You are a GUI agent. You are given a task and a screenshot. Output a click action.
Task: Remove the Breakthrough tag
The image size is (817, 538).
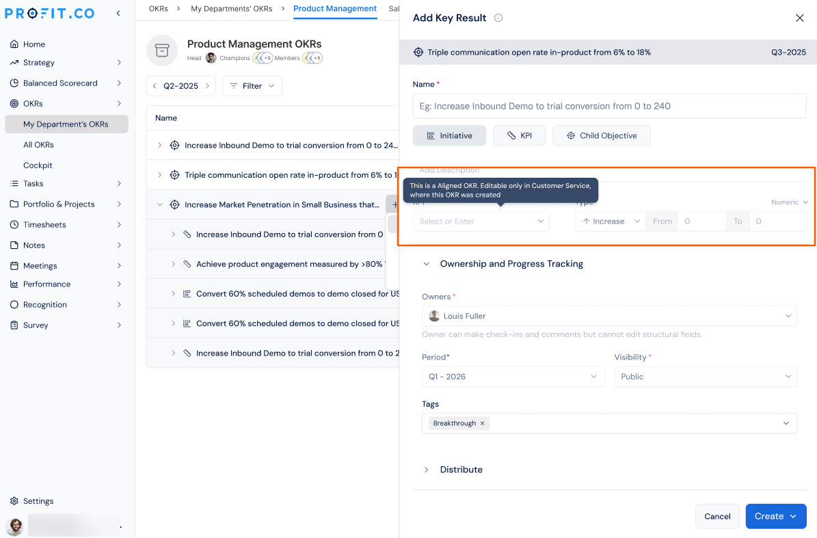[x=483, y=423]
